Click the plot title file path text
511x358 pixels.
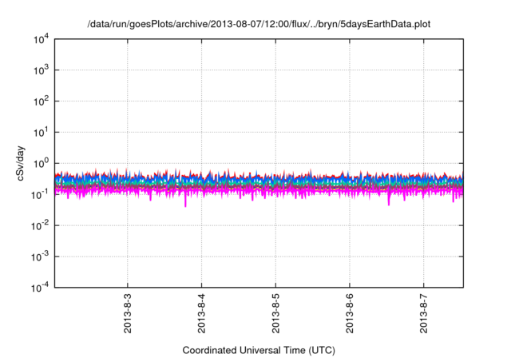pos(259,24)
